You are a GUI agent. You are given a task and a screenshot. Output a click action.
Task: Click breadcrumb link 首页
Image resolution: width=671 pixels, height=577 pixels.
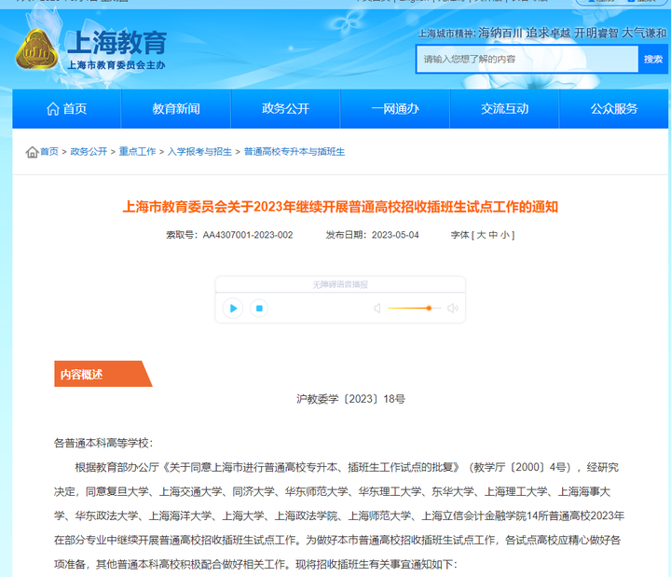[x=49, y=152]
